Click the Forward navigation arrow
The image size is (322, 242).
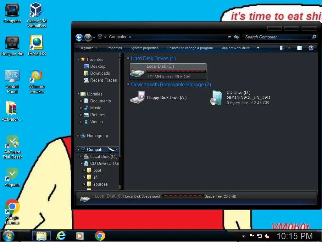click(88, 37)
